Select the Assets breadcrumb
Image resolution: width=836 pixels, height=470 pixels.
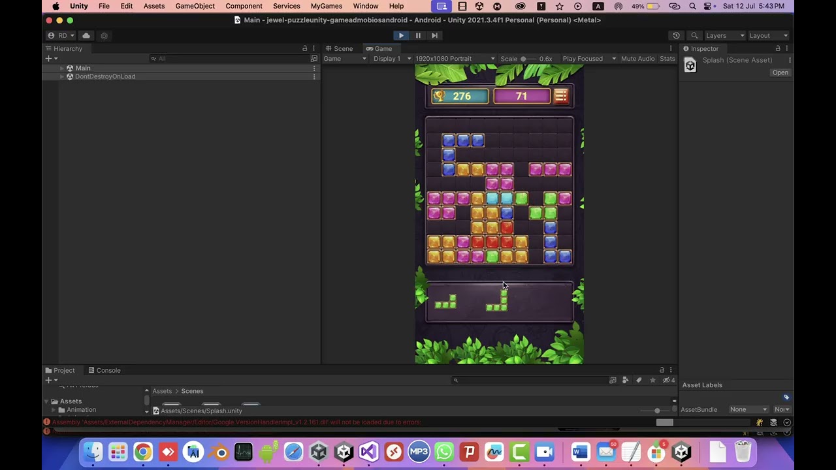tap(162, 391)
